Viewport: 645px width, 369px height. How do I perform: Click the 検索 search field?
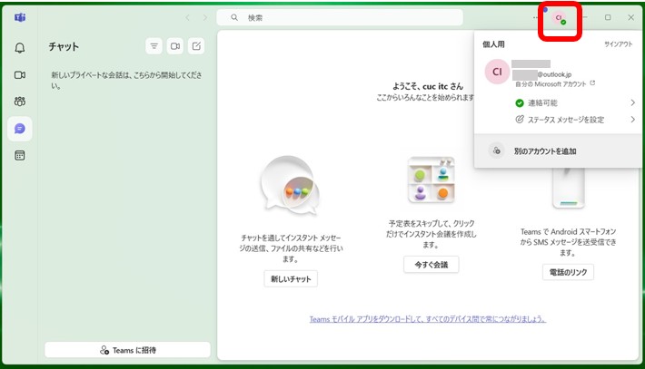click(345, 17)
